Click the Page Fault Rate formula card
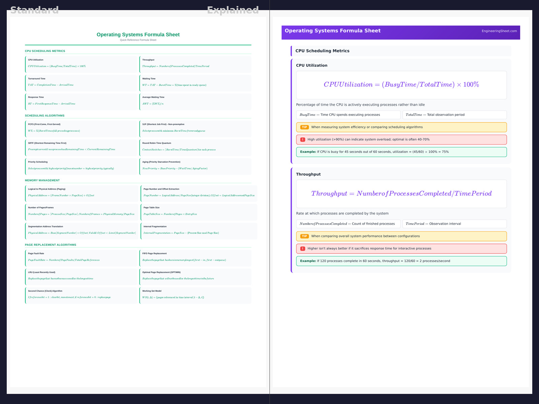This screenshot has height=404, width=539. 81,258
